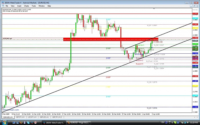Select the red rectangle zone on chart
200x125 pixels.
click(x=111, y=39)
